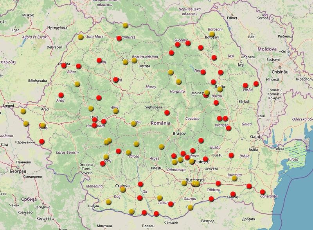313x230 pixels.
Task: Select the yellow marker near the Alba label
Action: 115,111
